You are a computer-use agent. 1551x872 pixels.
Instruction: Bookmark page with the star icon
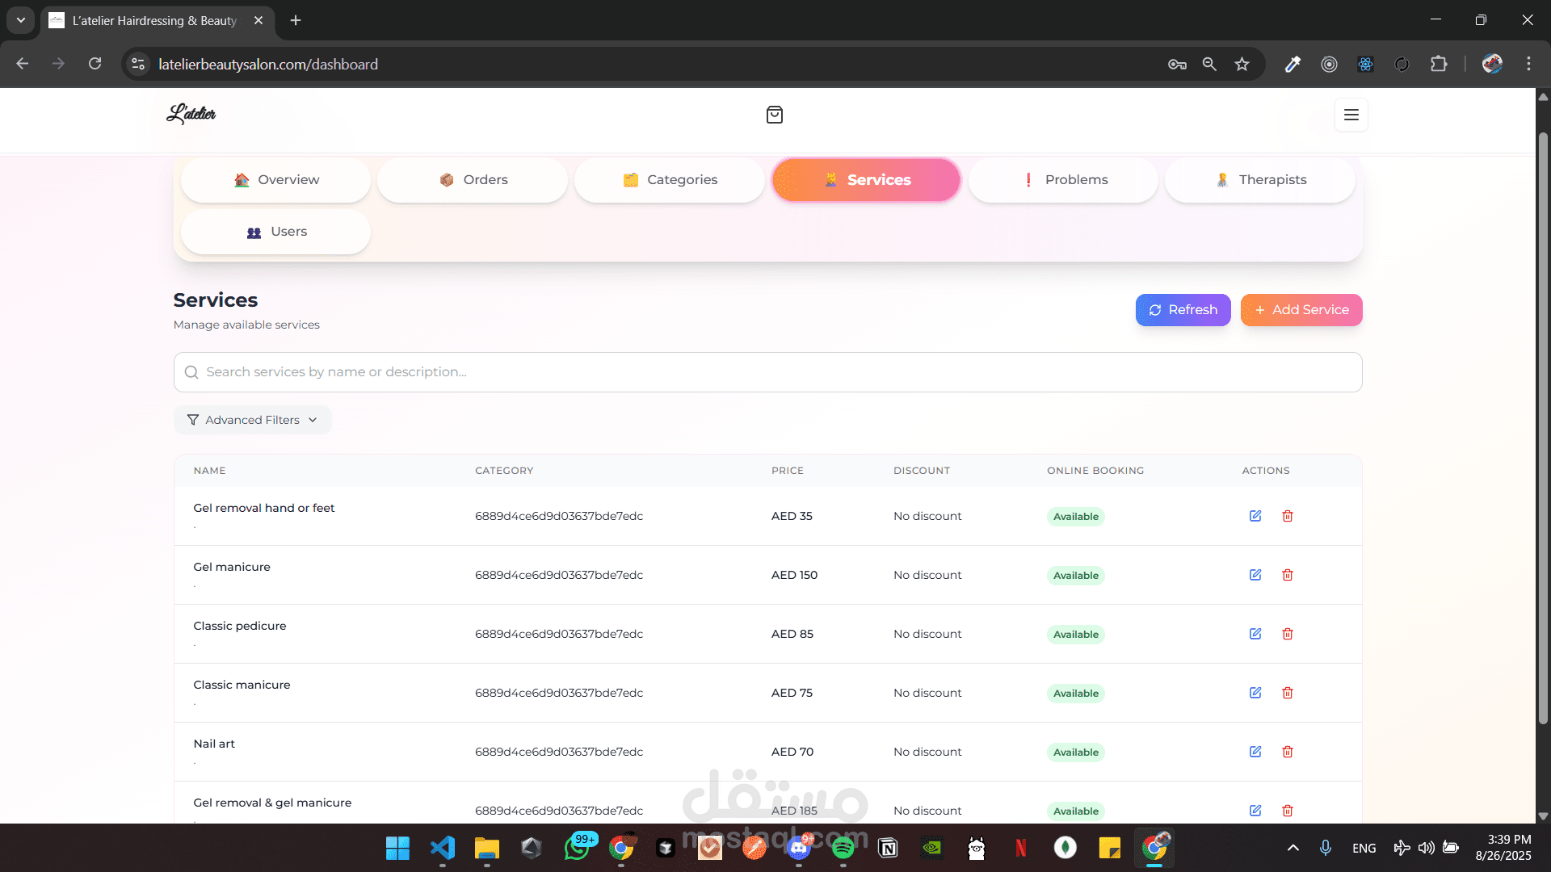(1242, 64)
